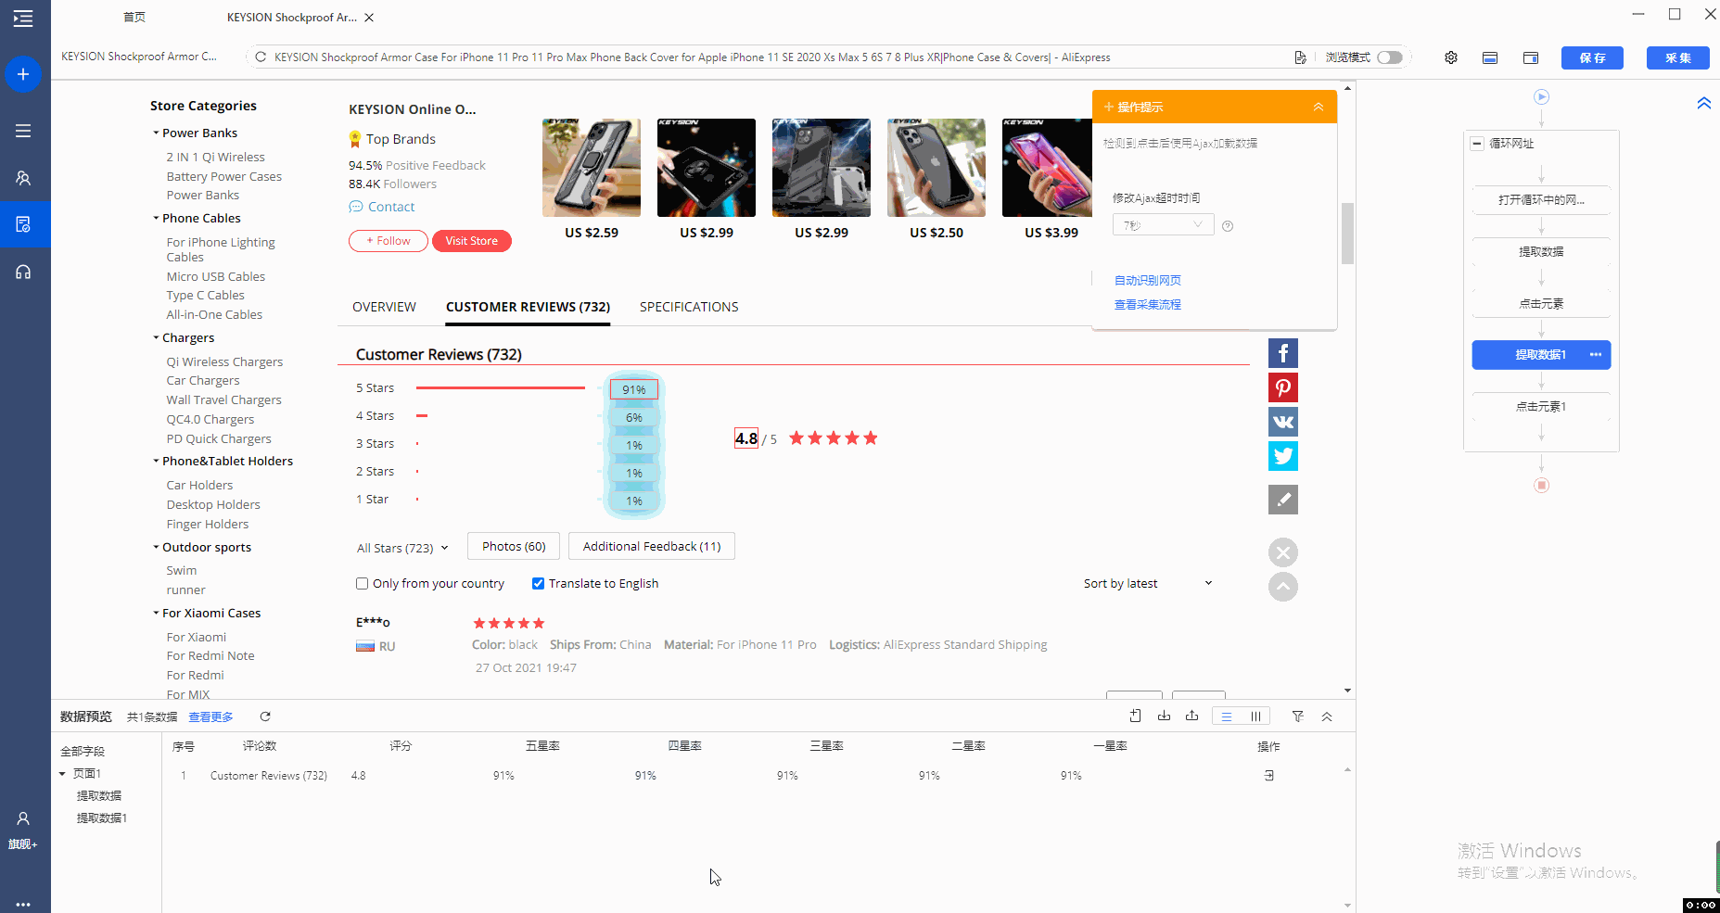The image size is (1720, 913).
Task: Collapse the Power Banks category
Action: tap(156, 133)
